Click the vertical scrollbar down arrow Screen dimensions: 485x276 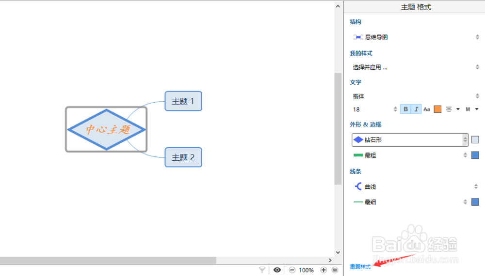(x=338, y=252)
